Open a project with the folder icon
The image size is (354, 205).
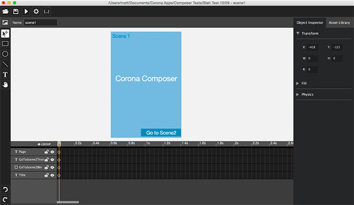5,12
